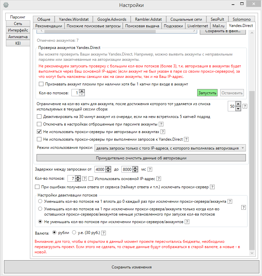Click the settings gear icon in title bar
The image size is (262, 276).
click(x=6, y=5)
